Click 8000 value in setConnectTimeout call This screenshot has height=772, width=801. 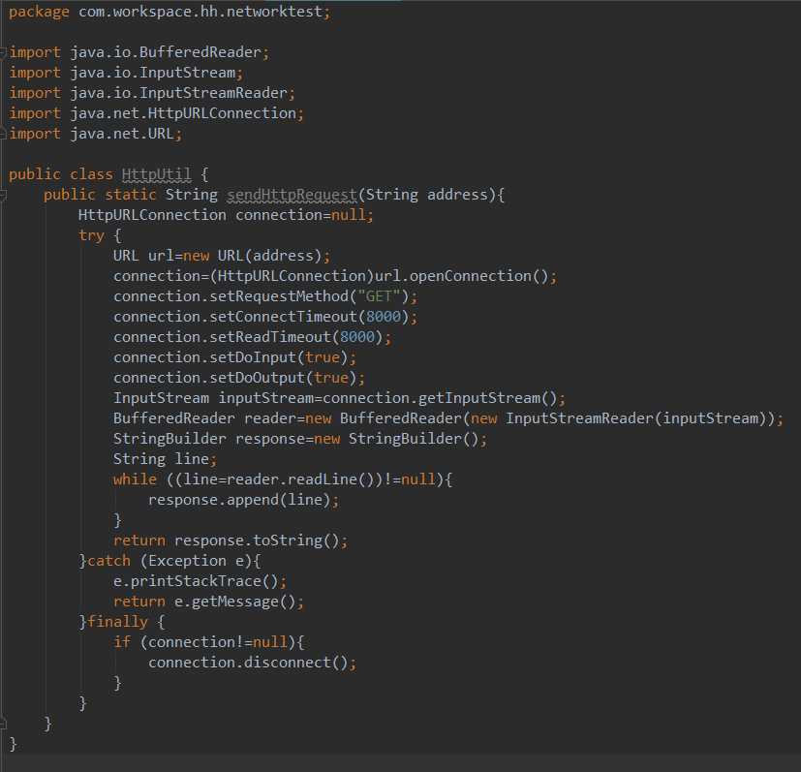[384, 317]
